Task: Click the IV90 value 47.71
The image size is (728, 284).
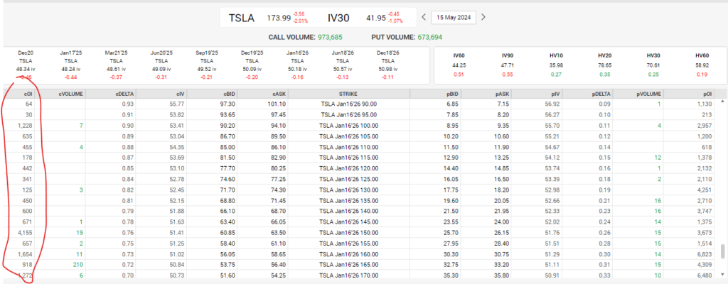Action: point(506,65)
